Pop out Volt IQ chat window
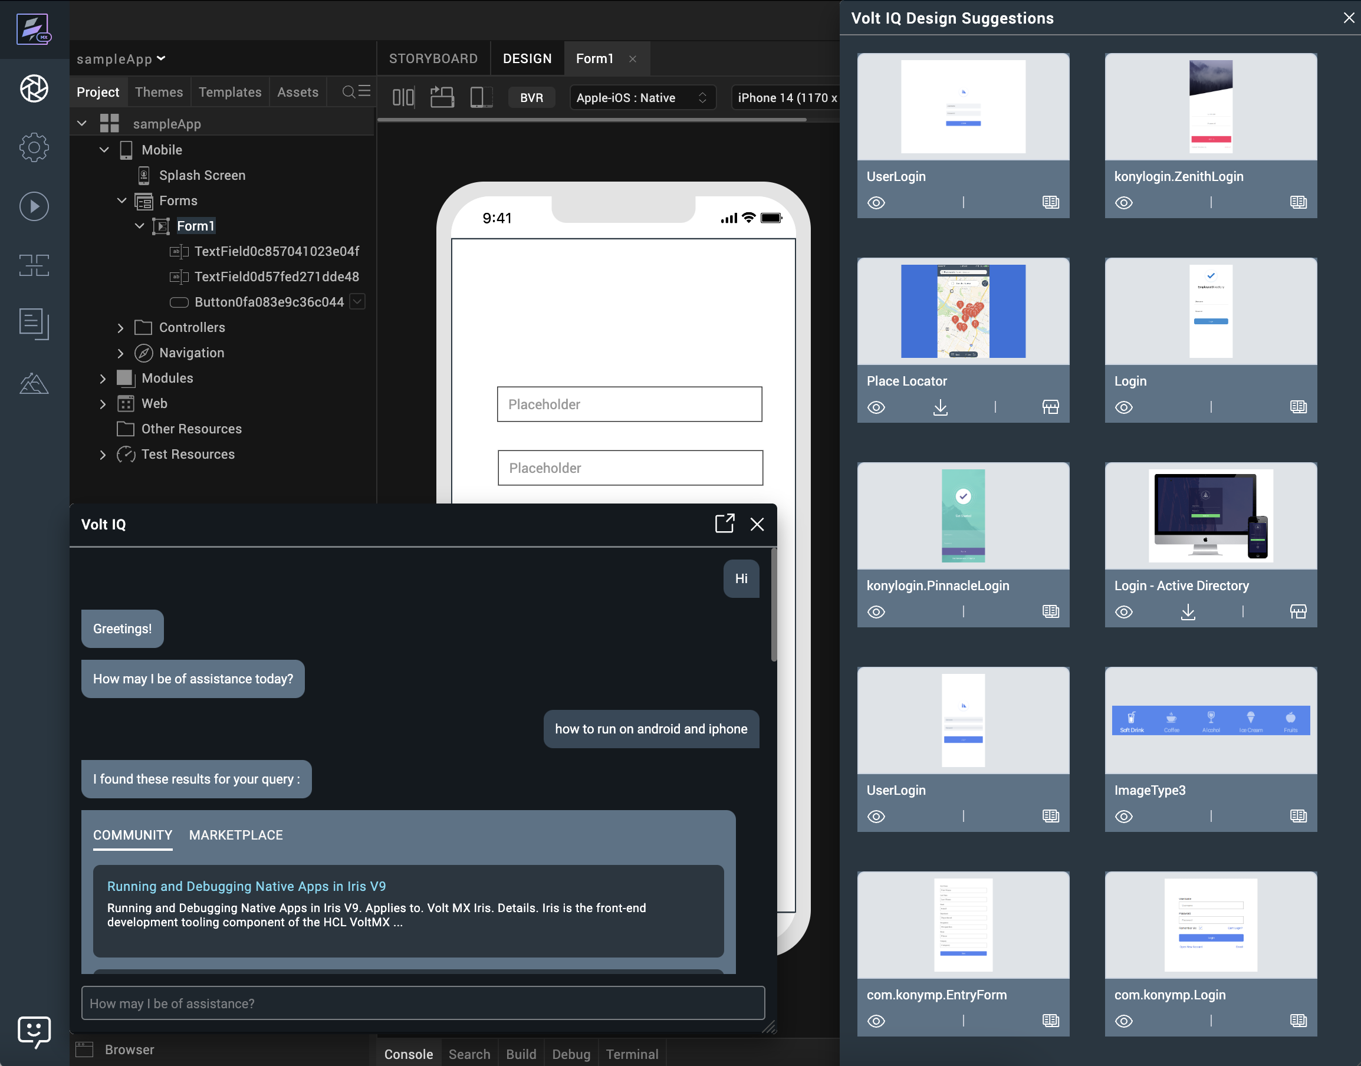The height and width of the screenshot is (1066, 1361). tap(724, 524)
